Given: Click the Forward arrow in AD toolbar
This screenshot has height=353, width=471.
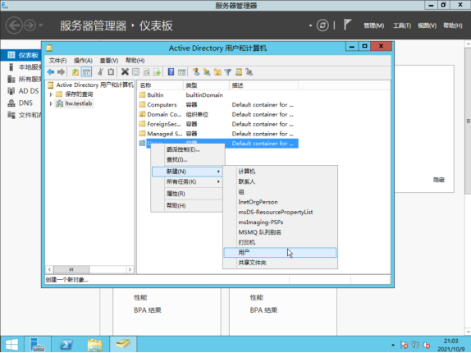Looking at the screenshot, I should point(61,72).
